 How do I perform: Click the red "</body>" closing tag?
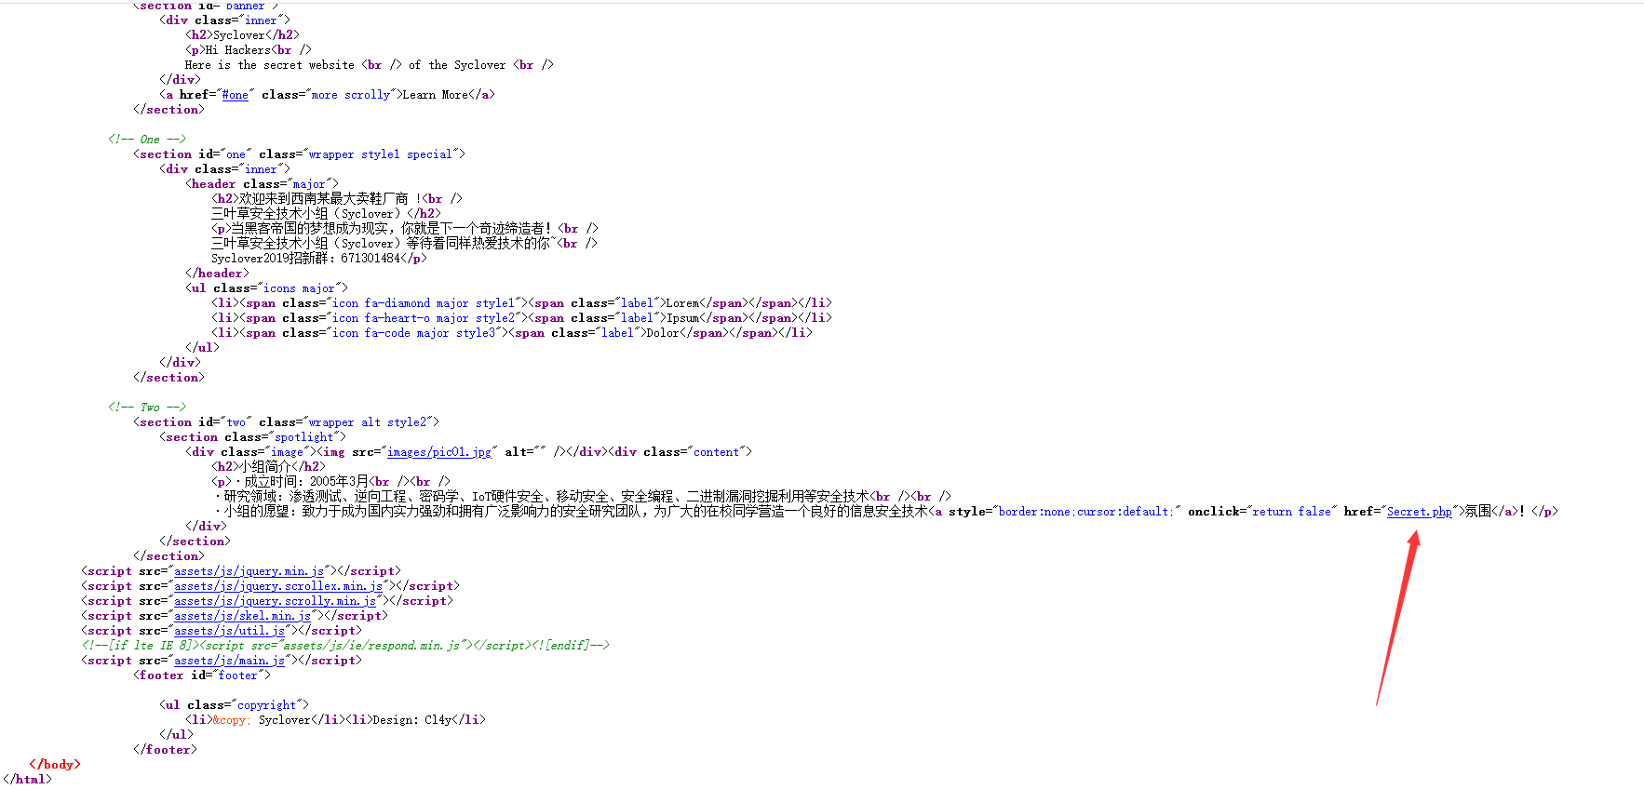pyautogui.click(x=55, y=765)
